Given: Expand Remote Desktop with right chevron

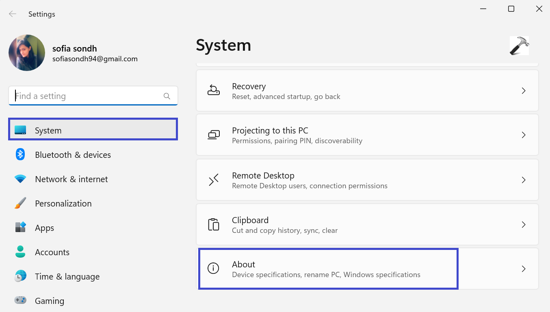Looking at the screenshot, I should tap(524, 180).
